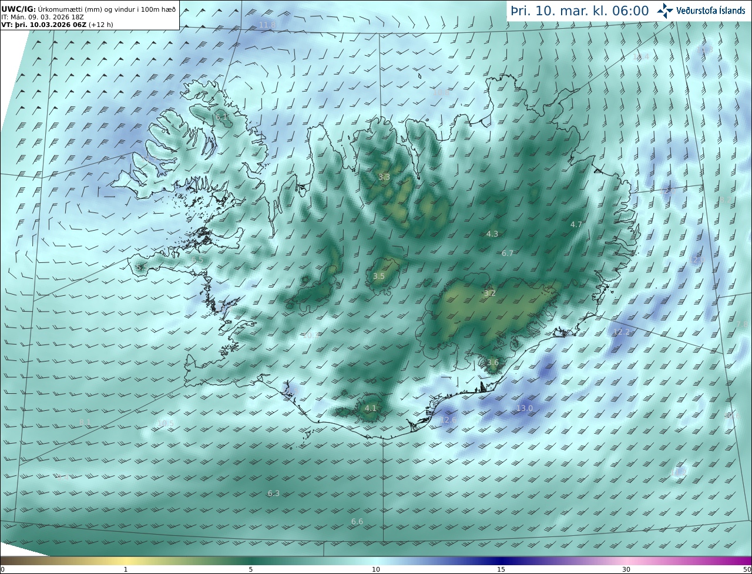This screenshot has height=574, width=752.
Task: Click the 12.6 value near the south coast
Action: (448, 420)
